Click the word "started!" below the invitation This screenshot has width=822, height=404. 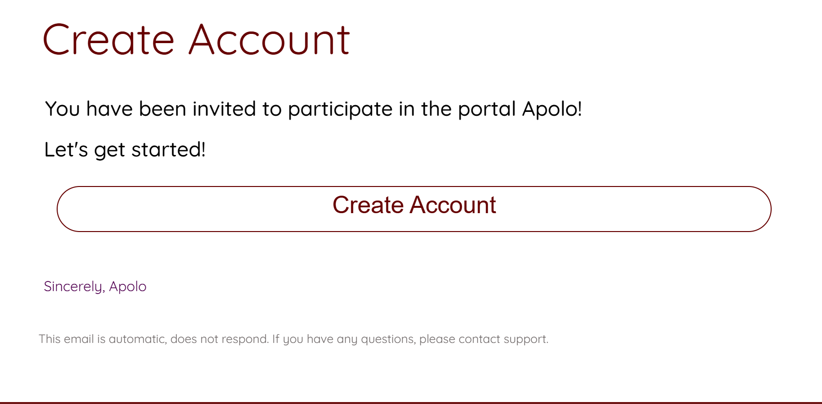click(169, 150)
